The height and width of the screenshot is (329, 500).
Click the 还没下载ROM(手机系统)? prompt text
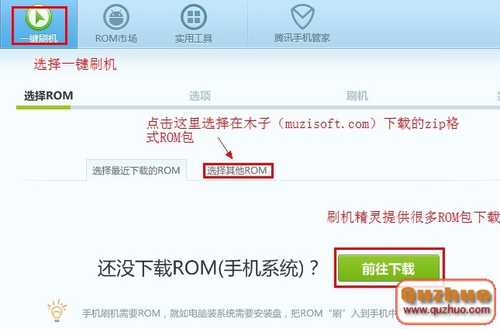(x=208, y=268)
